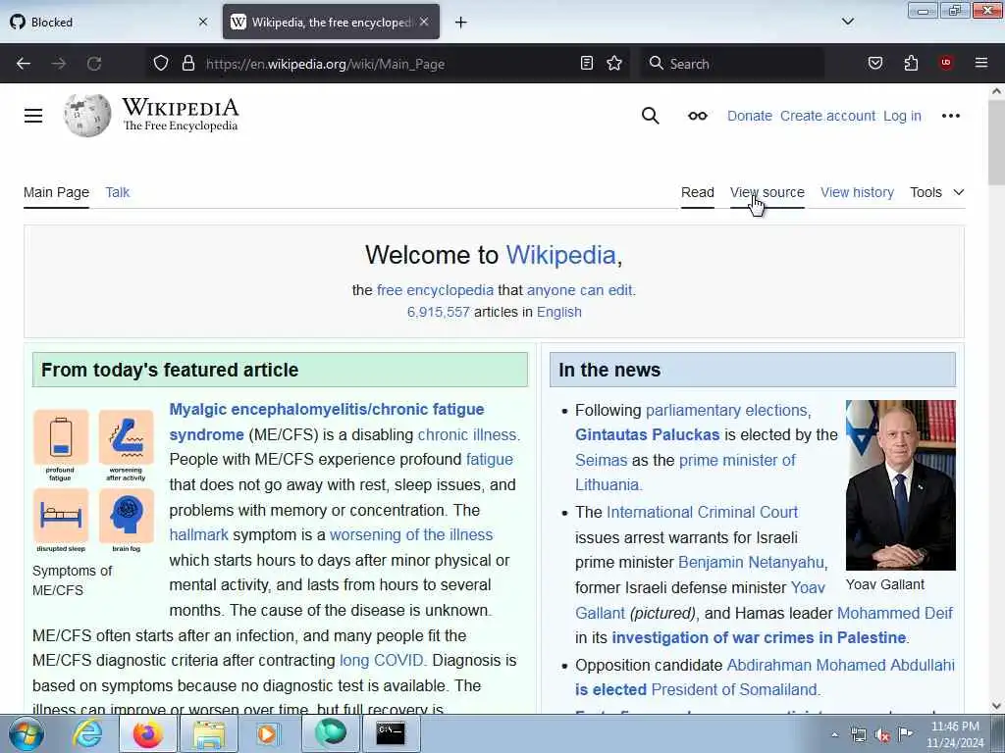This screenshot has height=753, width=1005.
Task: Click the Donate link
Action: 749,116
